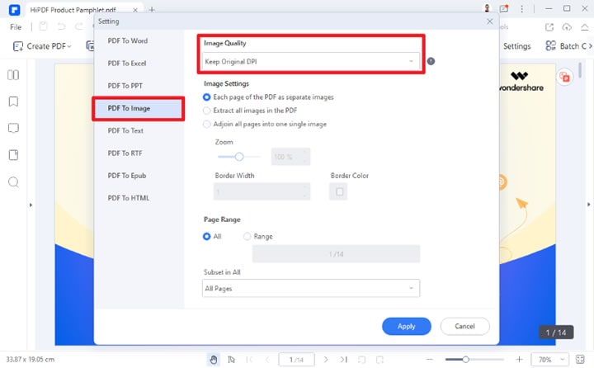Click the page range 1/14 input field
Image resolution: width=594 pixels, height=368 pixels.
pos(336,254)
